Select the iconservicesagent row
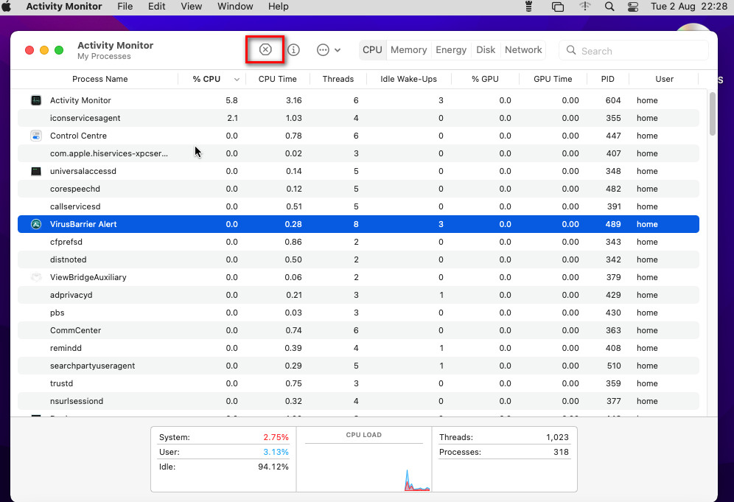734x502 pixels. click(x=359, y=118)
